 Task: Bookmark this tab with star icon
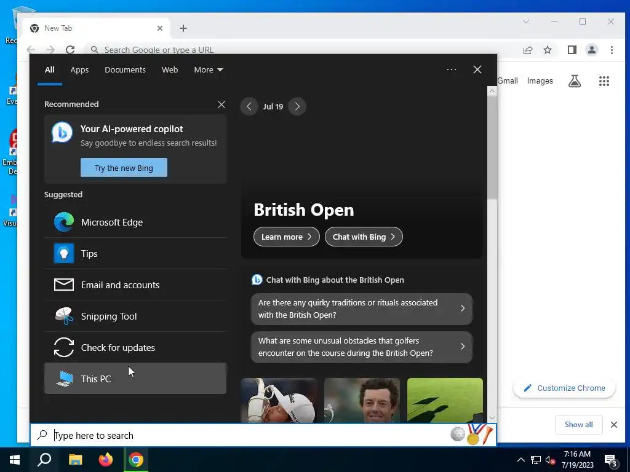(x=548, y=50)
